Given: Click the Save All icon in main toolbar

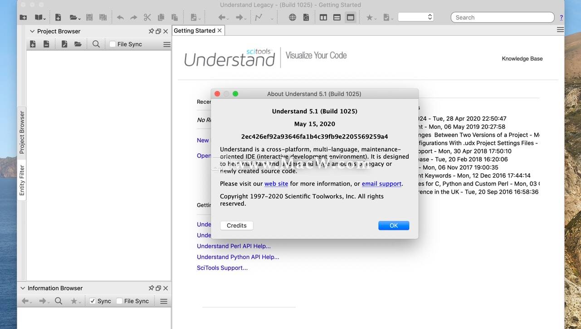Looking at the screenshot, I should click(x=103, y=17).
